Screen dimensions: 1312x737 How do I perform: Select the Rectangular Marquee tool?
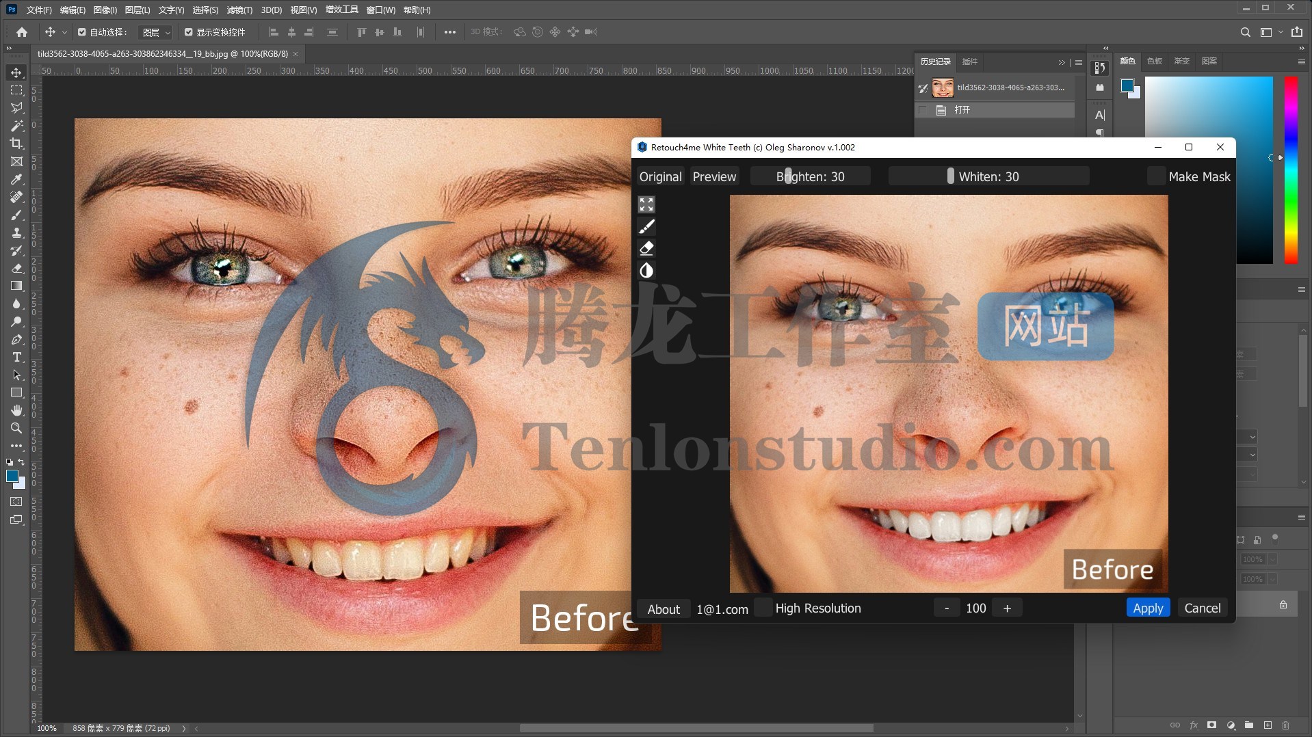[16, 90]
